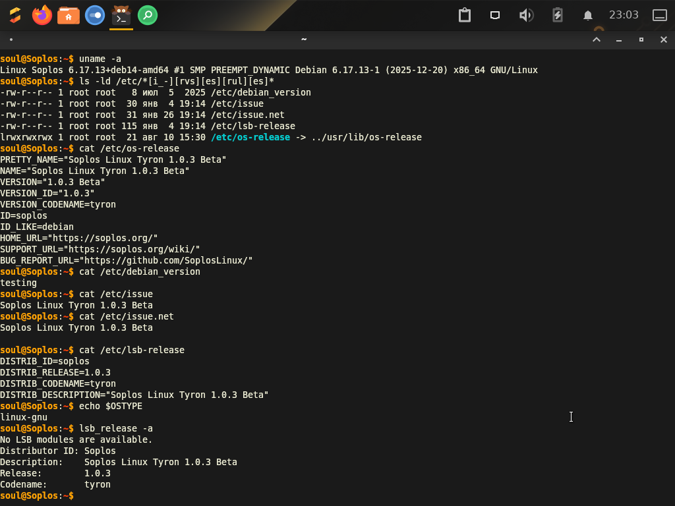Click the soplos.org/wiki SUPPORT_URL link
This screenshot has width=675, height=506.
pos(131,249)
